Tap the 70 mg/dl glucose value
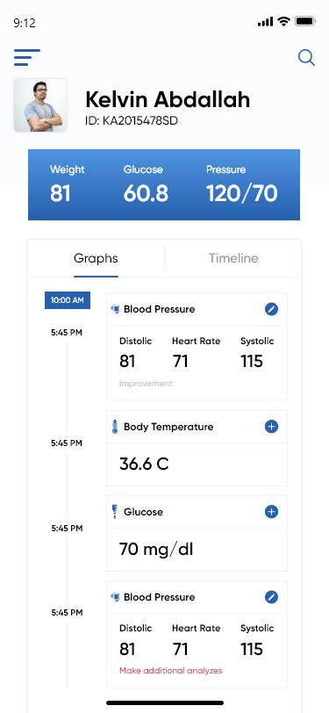This screenshot has width=329, height=713. [x=156, y=550]
